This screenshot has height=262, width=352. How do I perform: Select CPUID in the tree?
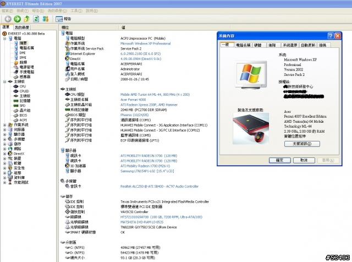(24, 91)
